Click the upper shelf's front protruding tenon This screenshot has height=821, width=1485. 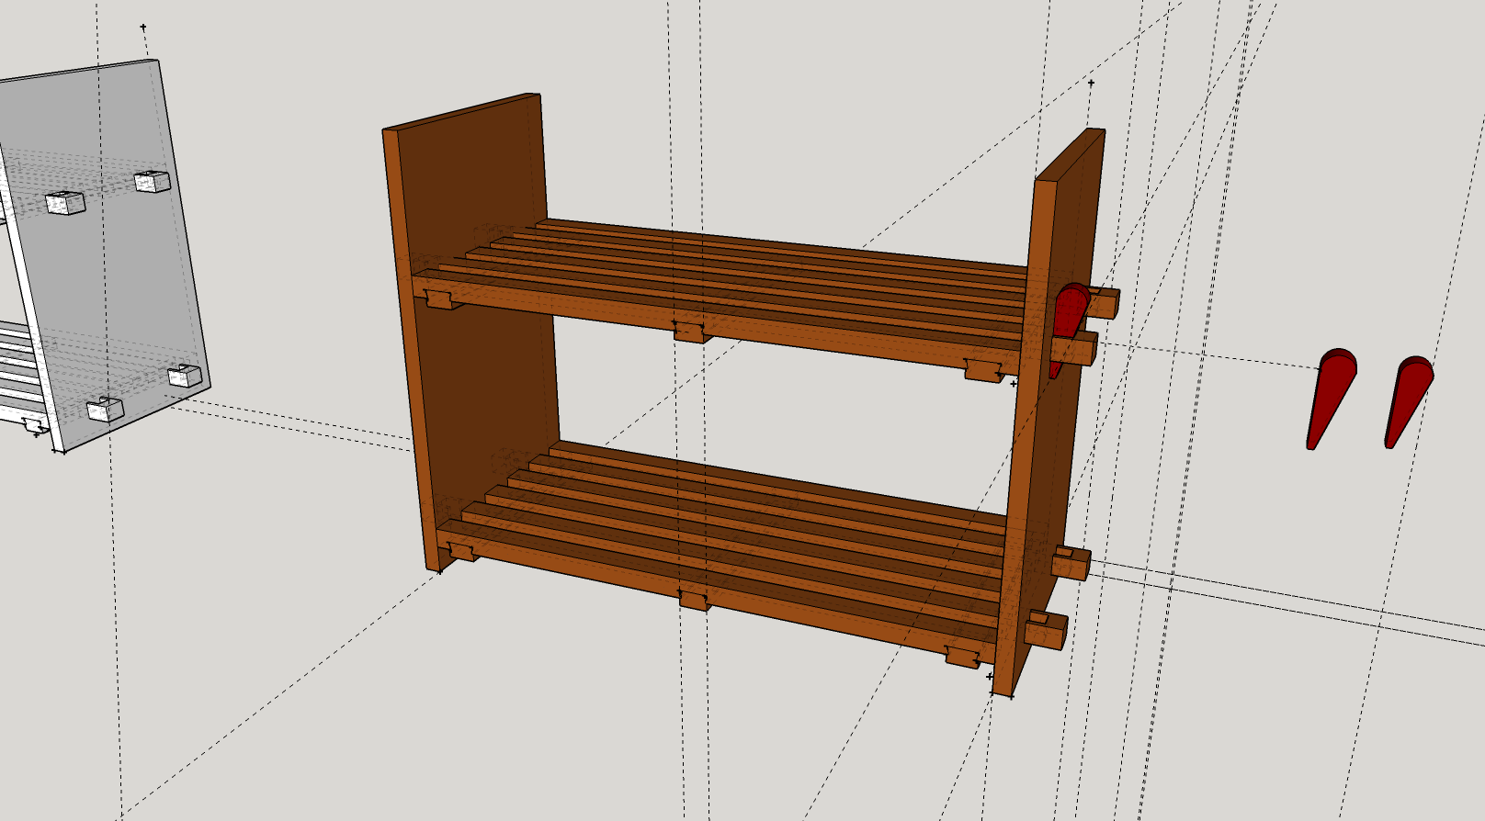(1075, 349)
